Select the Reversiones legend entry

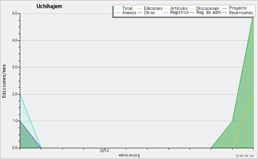[x=241, y=12]
